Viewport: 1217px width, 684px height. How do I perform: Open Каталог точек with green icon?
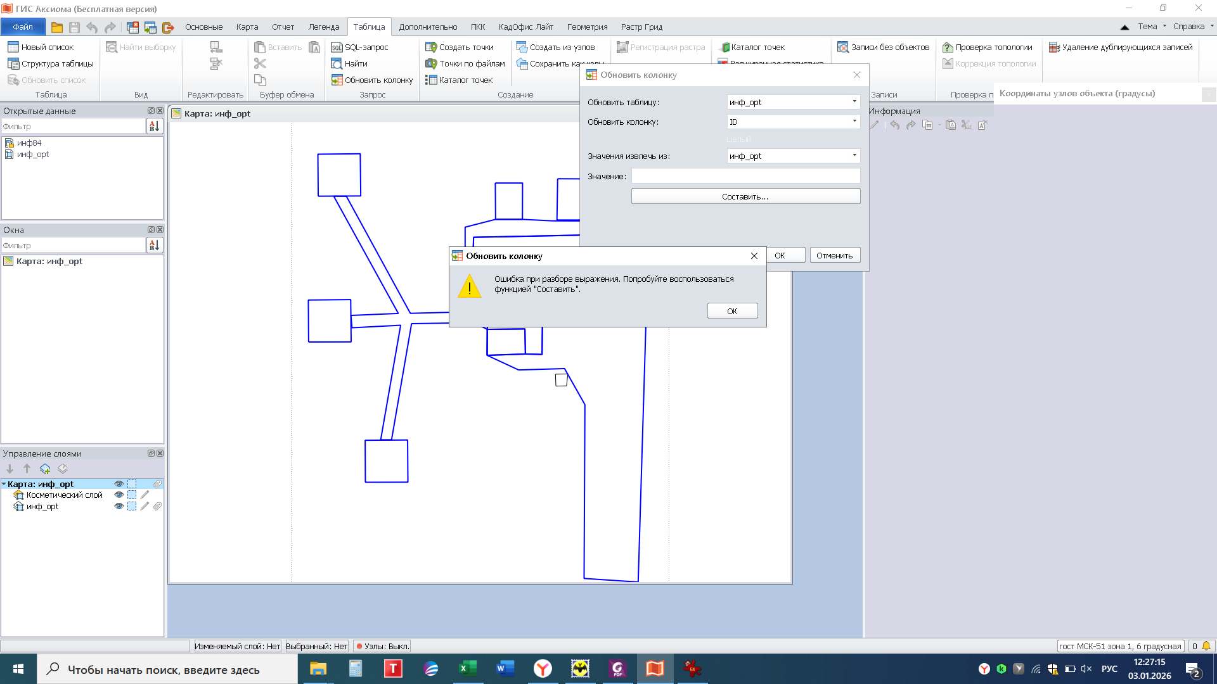[724, 47]
